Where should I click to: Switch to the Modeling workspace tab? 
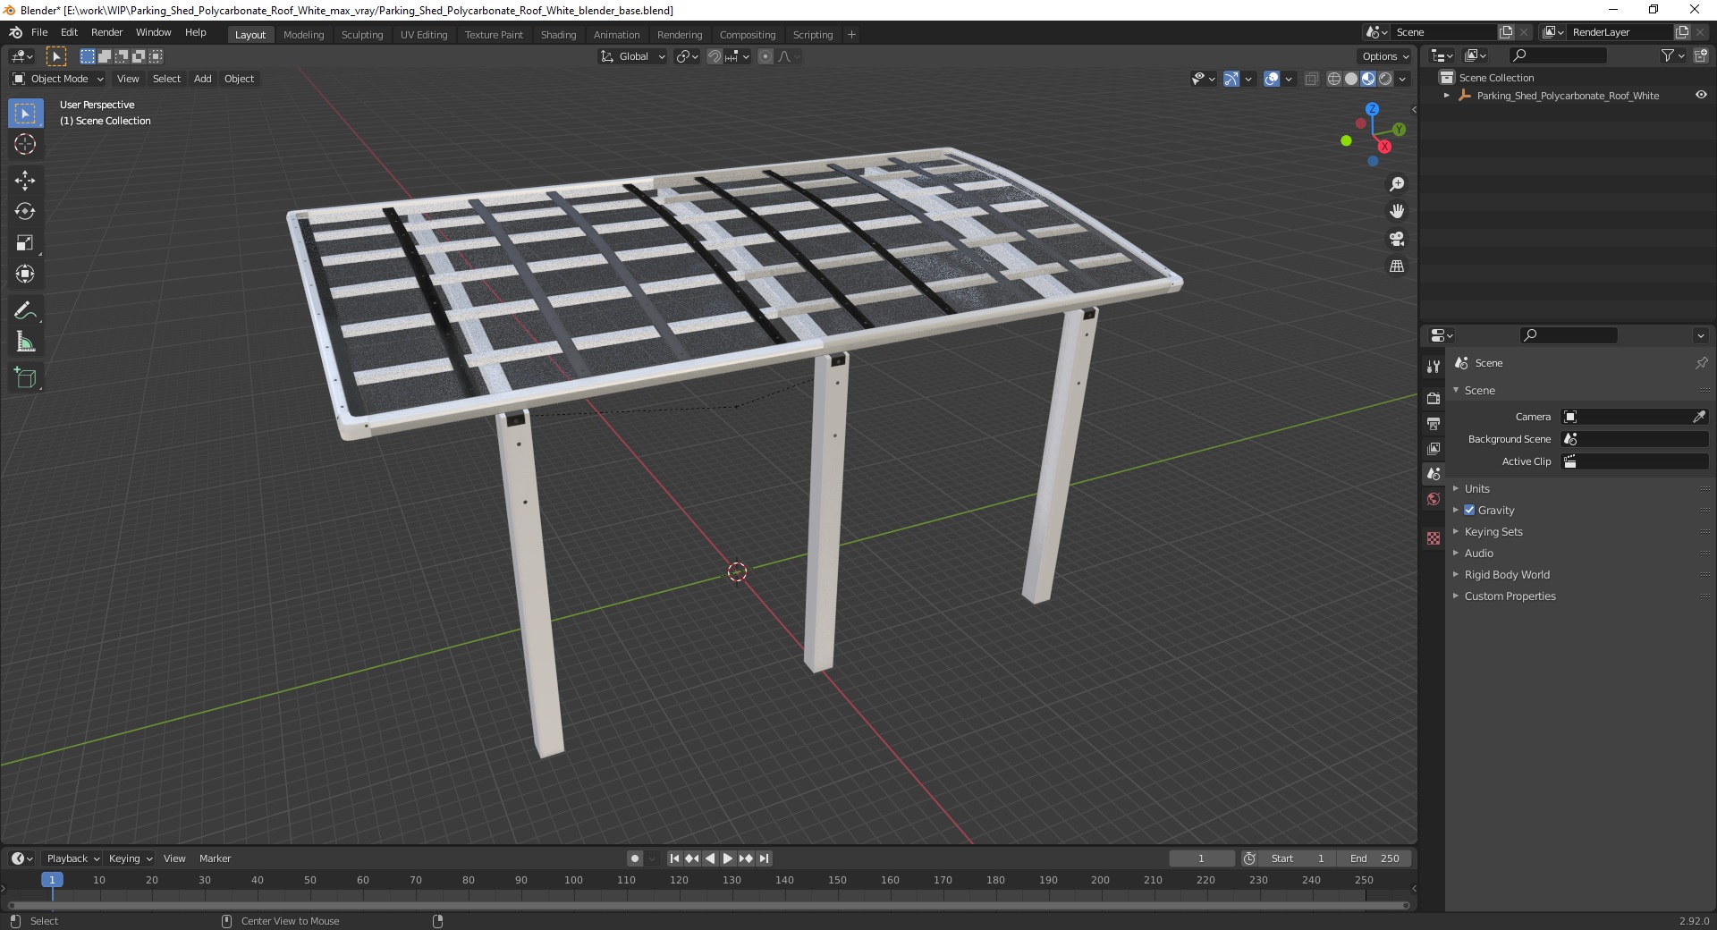tap(303, 35)
